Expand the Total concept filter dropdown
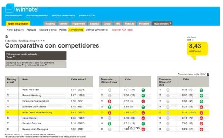The image size is (223, 138). pos(11,57)
